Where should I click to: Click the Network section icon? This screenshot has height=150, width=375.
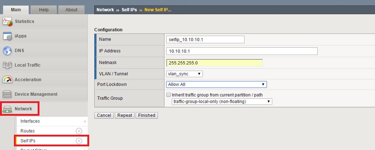pyautogui.click(x=8, y=109)
